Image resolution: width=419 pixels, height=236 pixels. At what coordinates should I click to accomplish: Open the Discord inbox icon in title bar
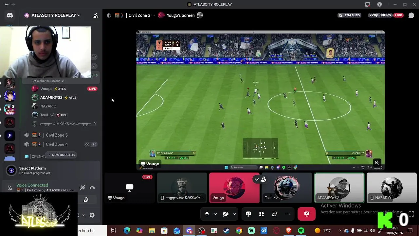368,5
